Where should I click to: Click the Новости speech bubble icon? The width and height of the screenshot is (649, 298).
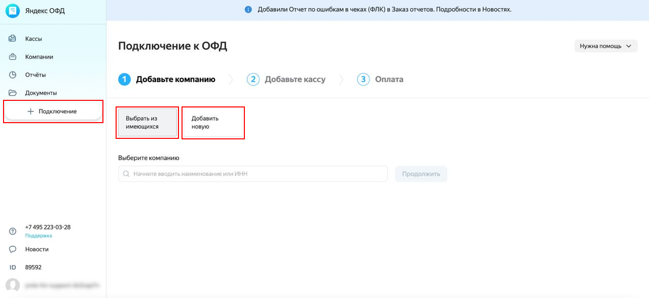click(x=13, y=249)
